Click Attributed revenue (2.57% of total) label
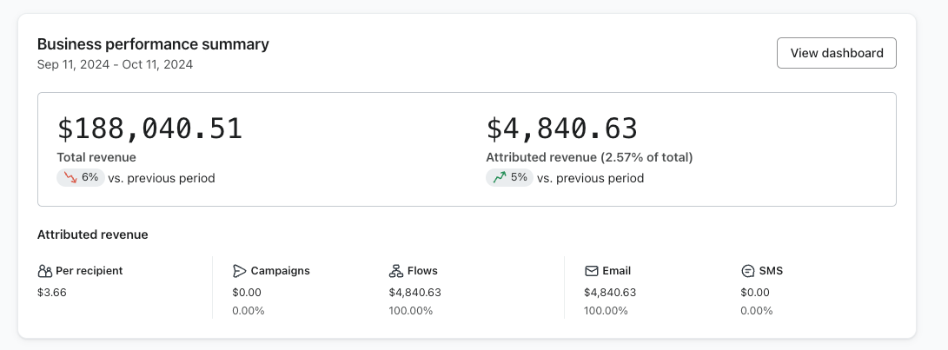This screenshot has width=948, height=350. click(x=589, y=157)
